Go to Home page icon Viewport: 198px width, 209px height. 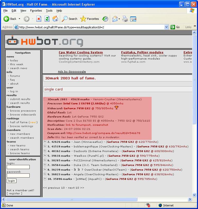click(x=55, y=19)
